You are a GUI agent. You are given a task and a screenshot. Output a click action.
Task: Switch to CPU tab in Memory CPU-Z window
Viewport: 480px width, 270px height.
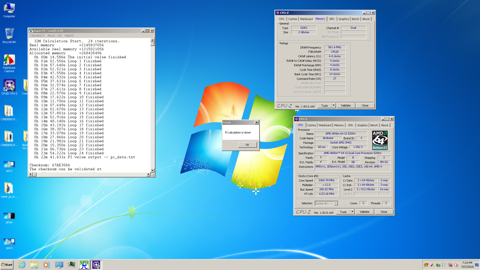[x=281, y=19]
